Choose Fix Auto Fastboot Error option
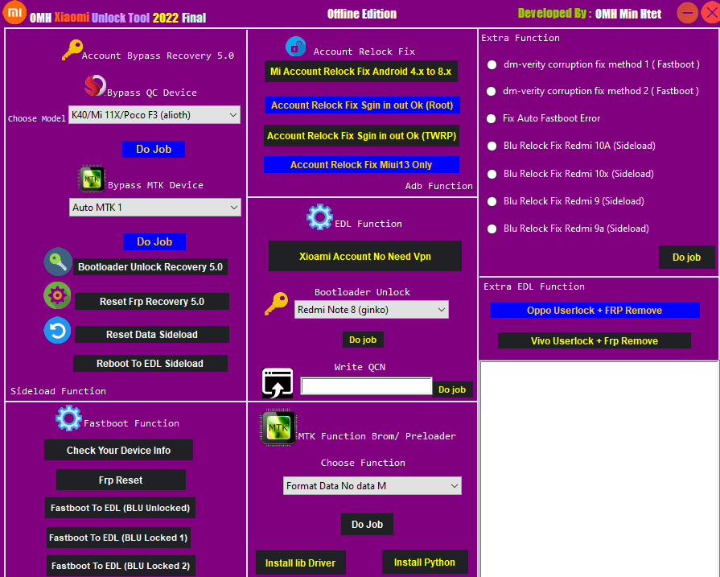720x577 pixels. click(x=492, y=118)
